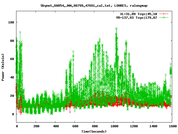The height and width of the screenshot is (134, 178).
Task: Click the 20 tick label on y-axis
Action: pos(13,96)
